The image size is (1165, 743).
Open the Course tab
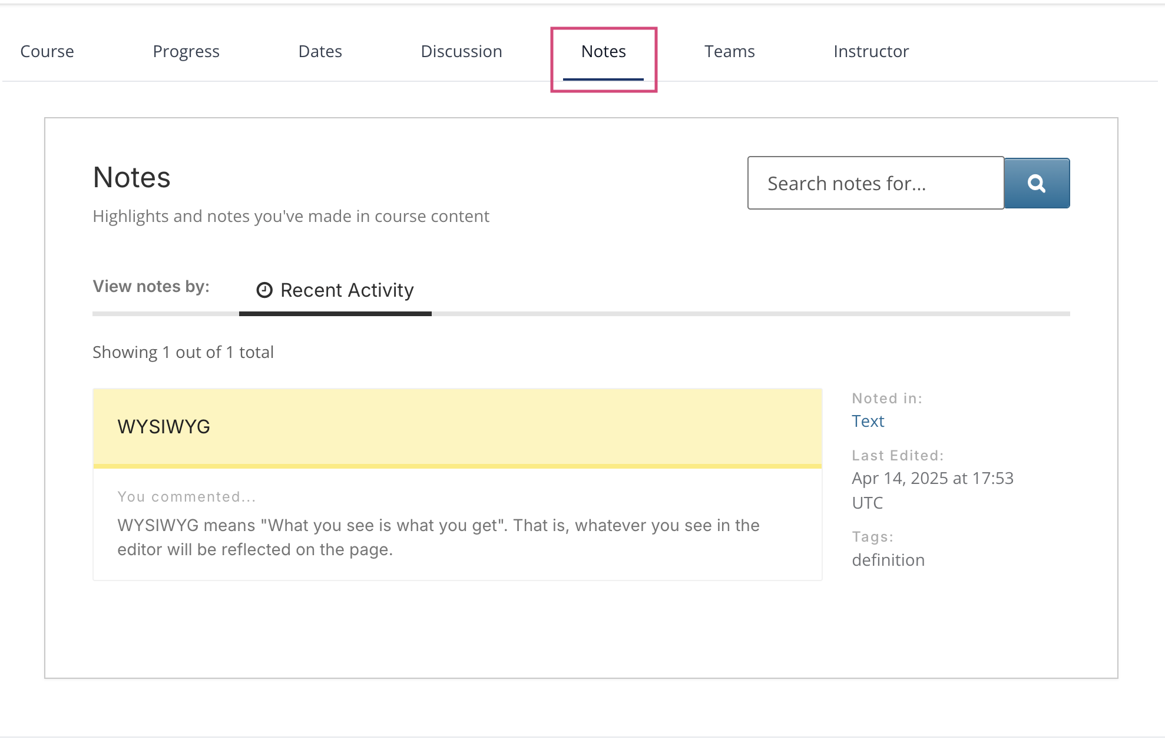(47, 52)
